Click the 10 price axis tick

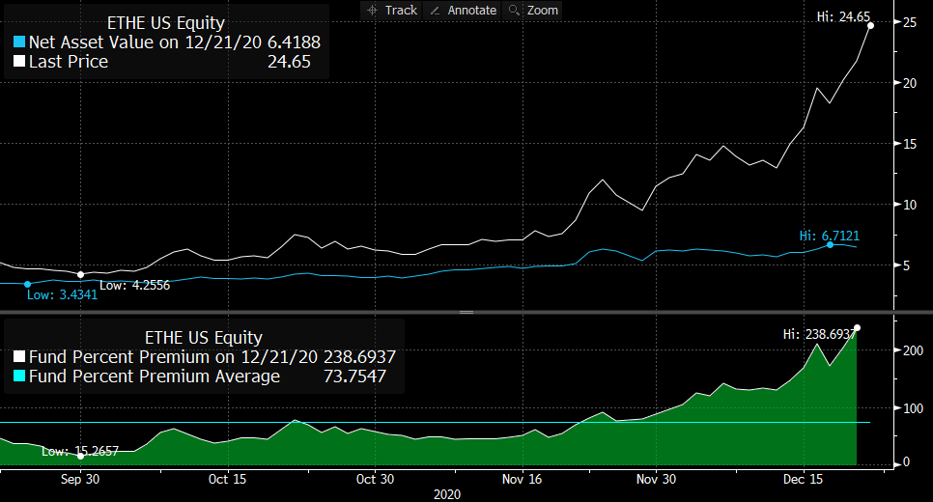click(x=910, y=206)
